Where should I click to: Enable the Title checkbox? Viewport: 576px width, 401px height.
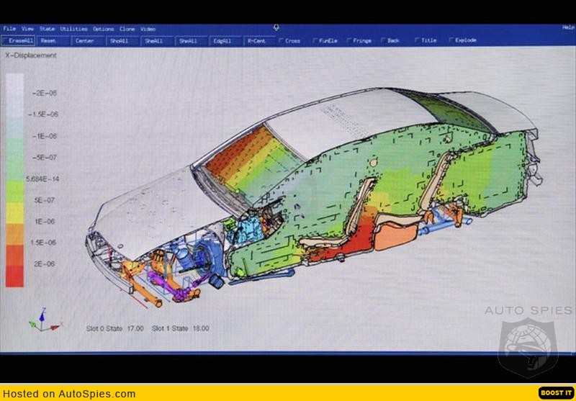tap(417, 41)
